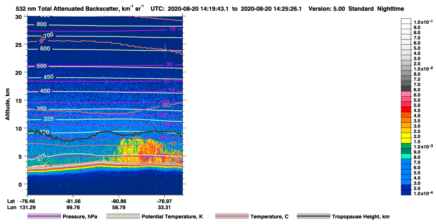
Task: Click the purple 150 hPa pressure contour label
Action: (x=161, y=115)
